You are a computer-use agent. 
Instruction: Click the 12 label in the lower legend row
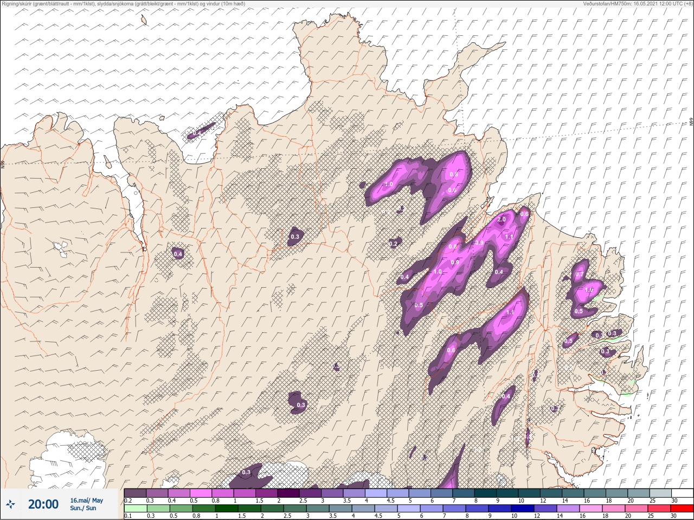tap(537, 516)
